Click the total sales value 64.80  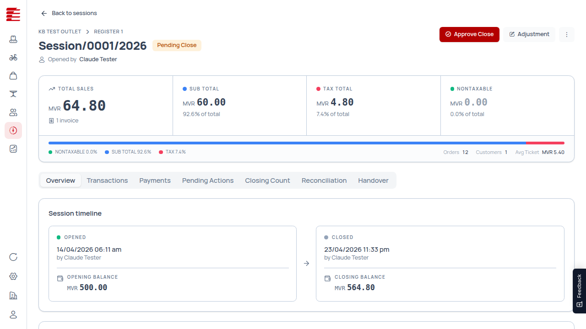84,106
